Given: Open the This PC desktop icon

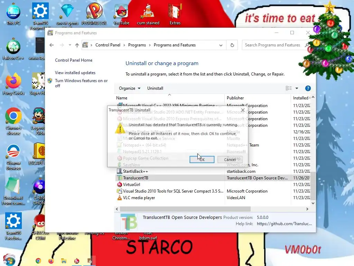Looking at the screenshot, I should tap(13, 14).
